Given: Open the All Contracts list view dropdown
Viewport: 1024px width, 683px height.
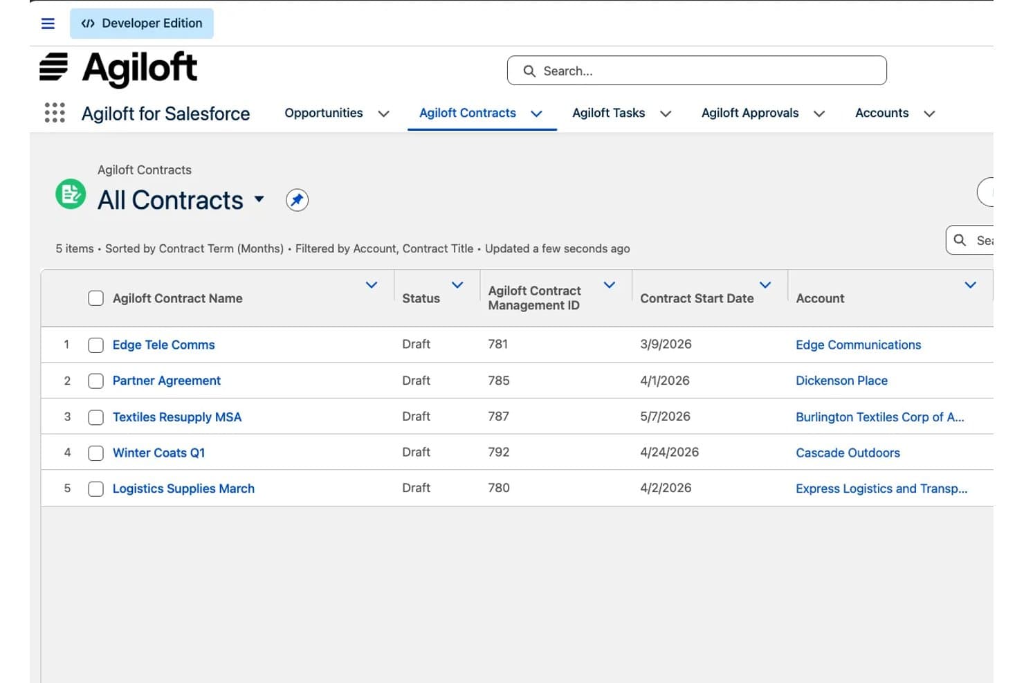Looking at the screenshot, I should click(x=259, y=199).
